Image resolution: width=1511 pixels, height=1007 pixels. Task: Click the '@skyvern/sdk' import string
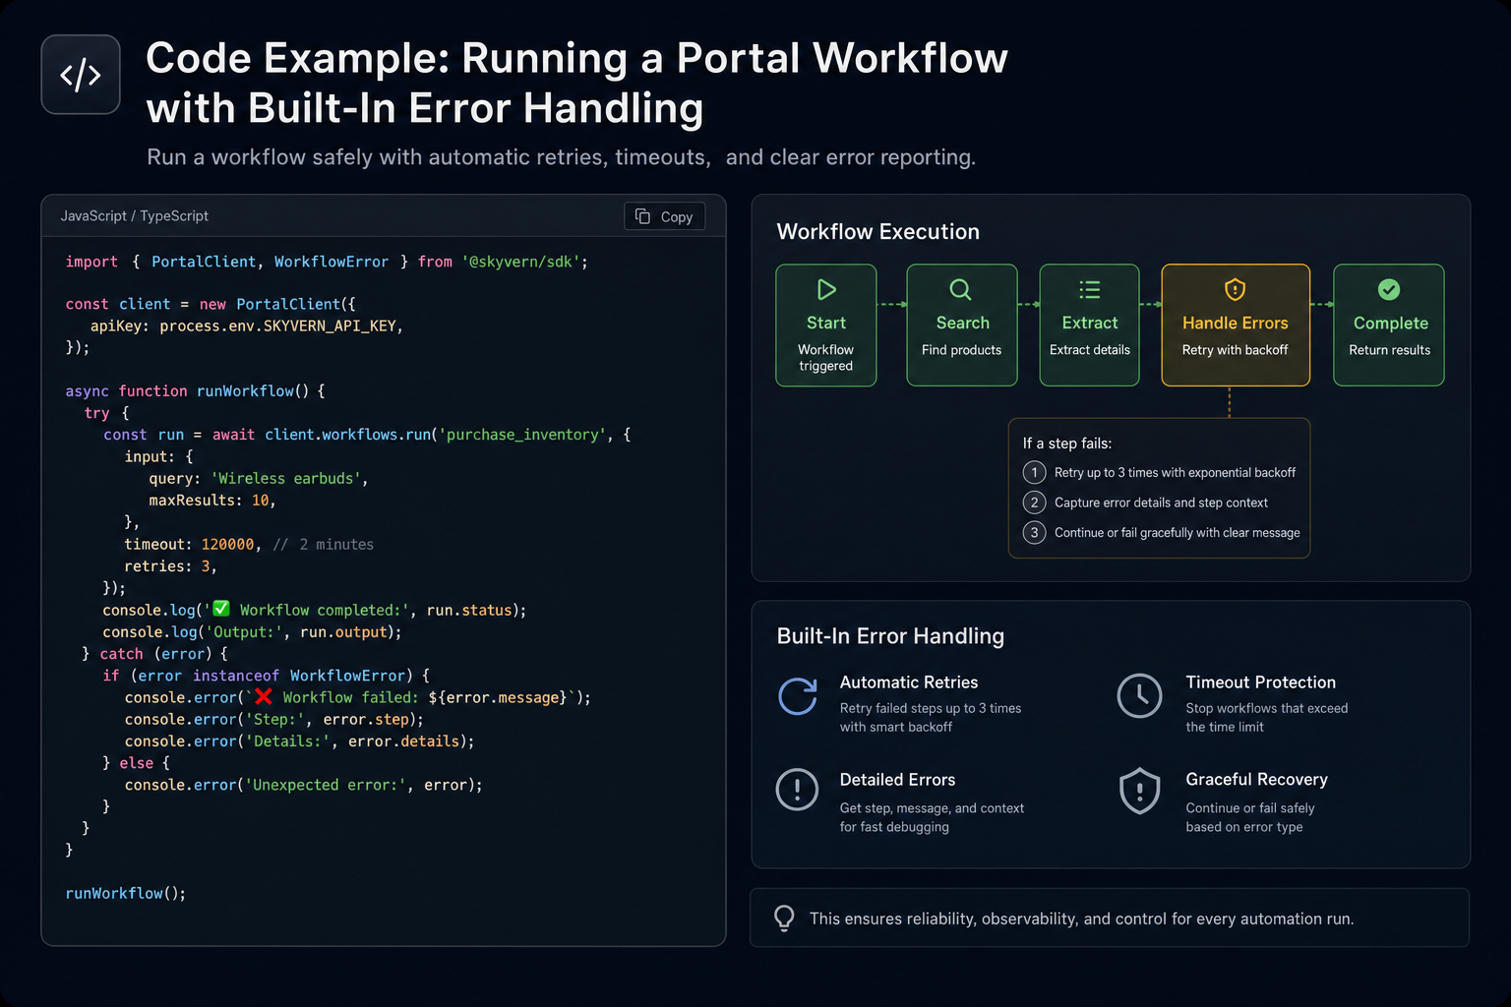520,263
